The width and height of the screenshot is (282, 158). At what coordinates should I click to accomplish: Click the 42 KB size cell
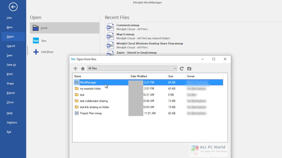pos(172,113)
